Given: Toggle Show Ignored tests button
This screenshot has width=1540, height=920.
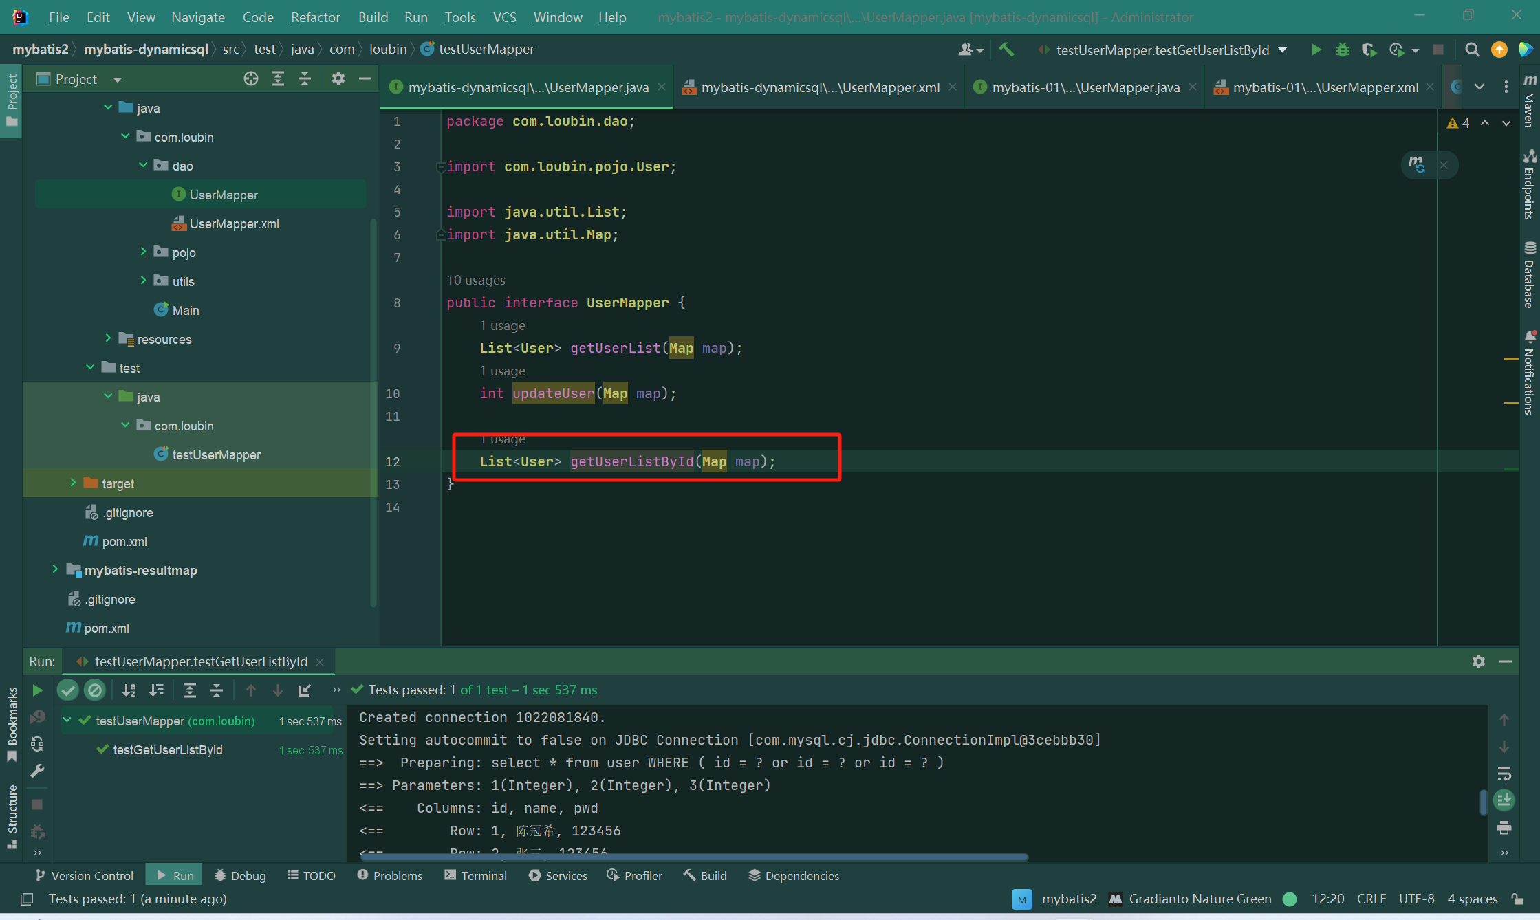Looking at the screenshot, I should point(95,690).
